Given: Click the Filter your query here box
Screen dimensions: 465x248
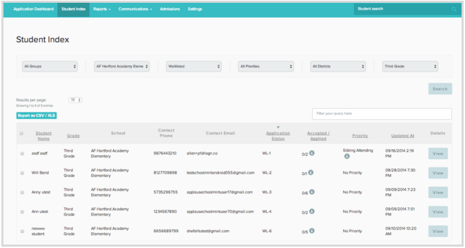Looking at the screenshot, I should (382, 114).
